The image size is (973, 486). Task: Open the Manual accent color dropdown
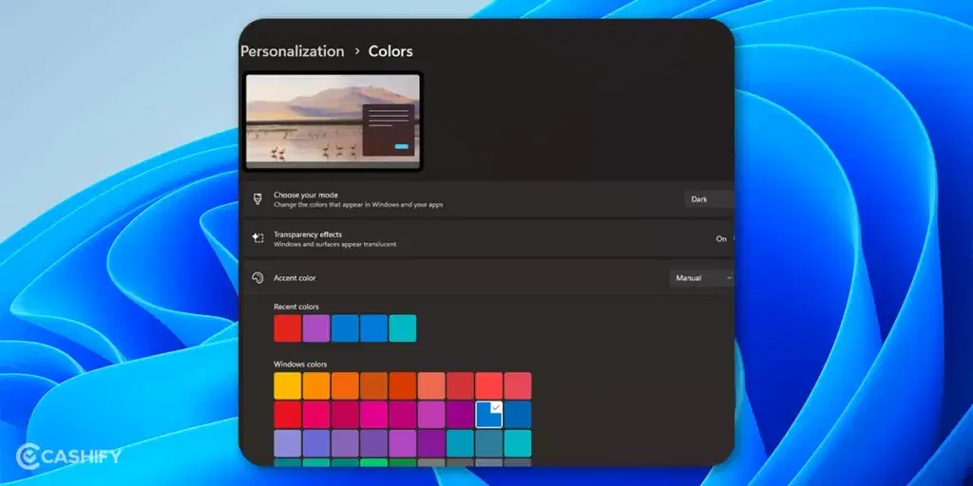click(x=702, y=278)
